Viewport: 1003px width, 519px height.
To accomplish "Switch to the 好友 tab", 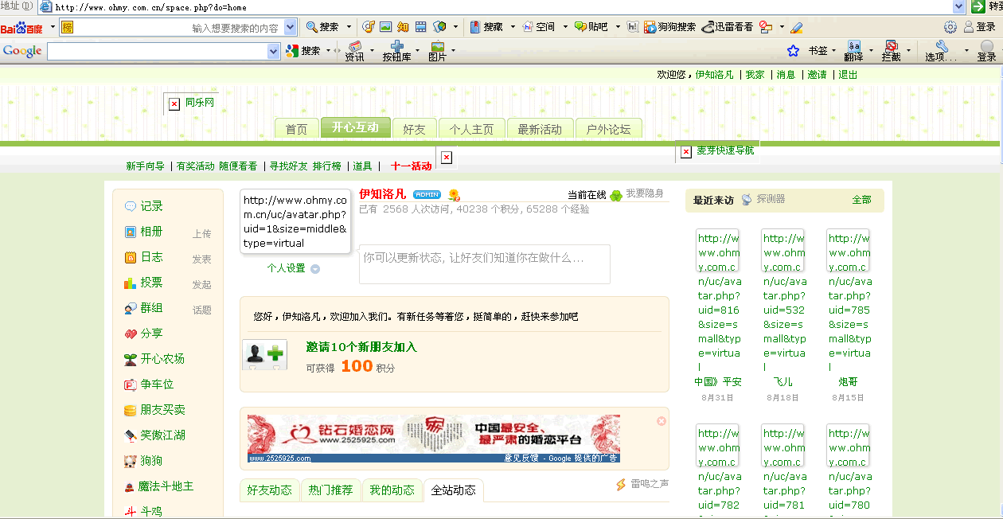I will (414, 129).
